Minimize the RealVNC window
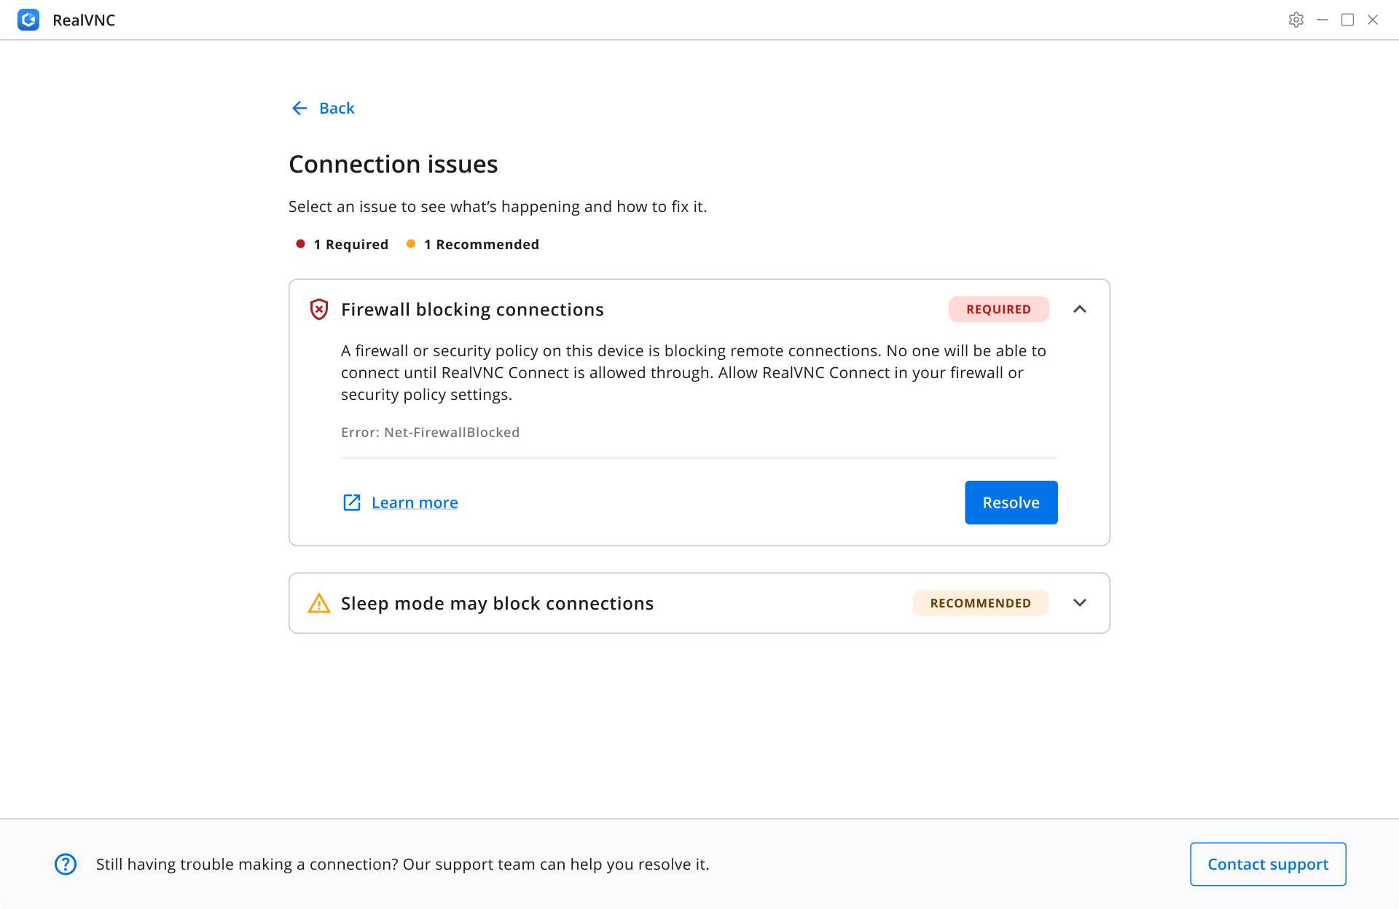1399x909 pixels. [x=1322, y=20]
